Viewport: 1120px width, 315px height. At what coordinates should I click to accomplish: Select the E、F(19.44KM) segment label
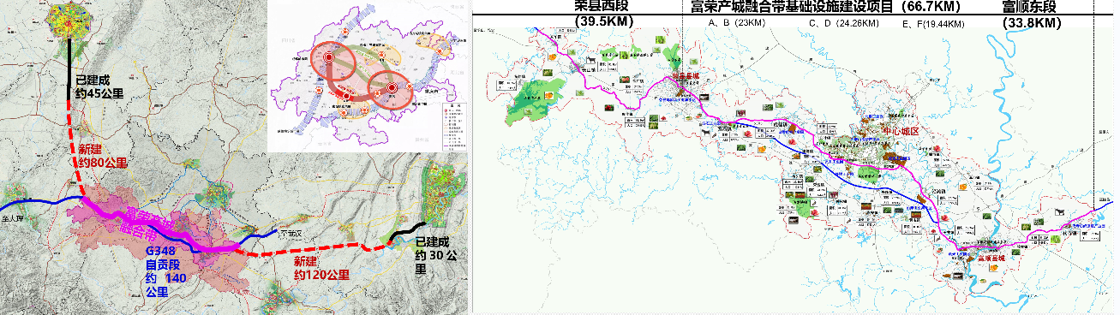[x=933, y=24]
